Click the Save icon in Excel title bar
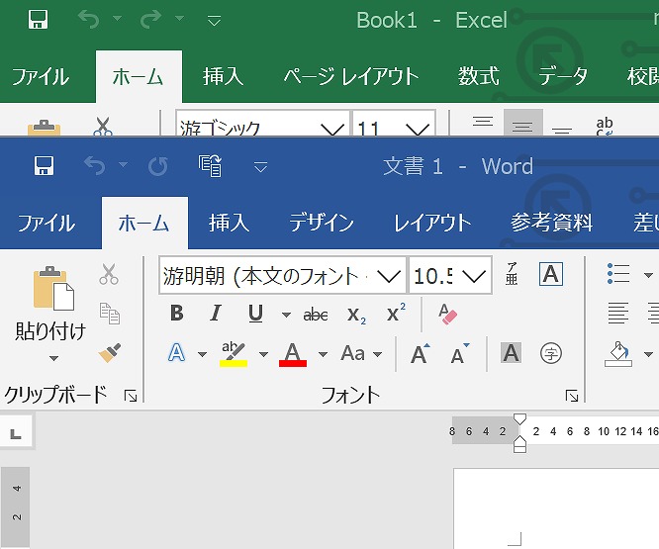 coord(39,20)
